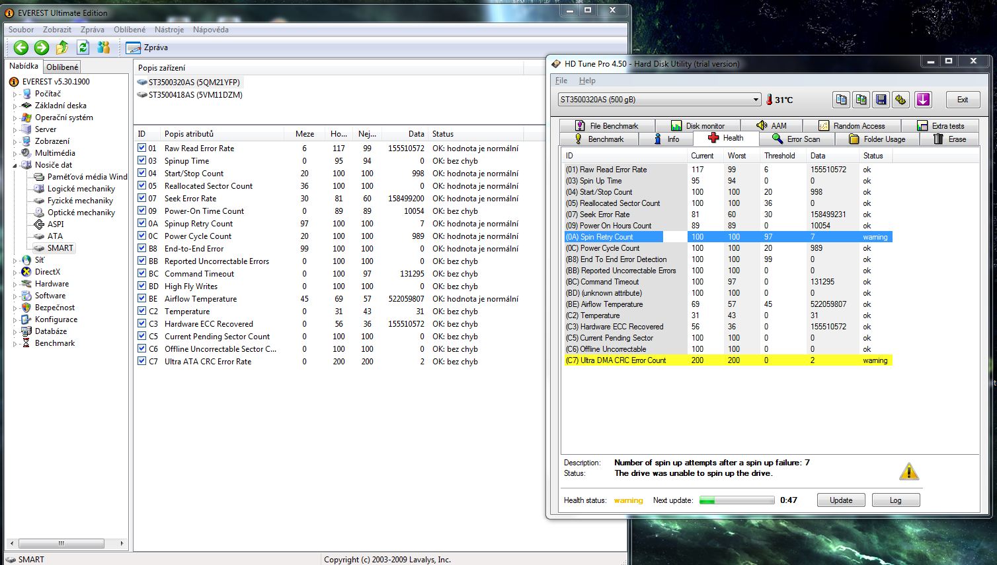997x565 pixels.
Task: Select the (05) Reallocated Sector Count row in HD Tune
Action: [727, 203]
